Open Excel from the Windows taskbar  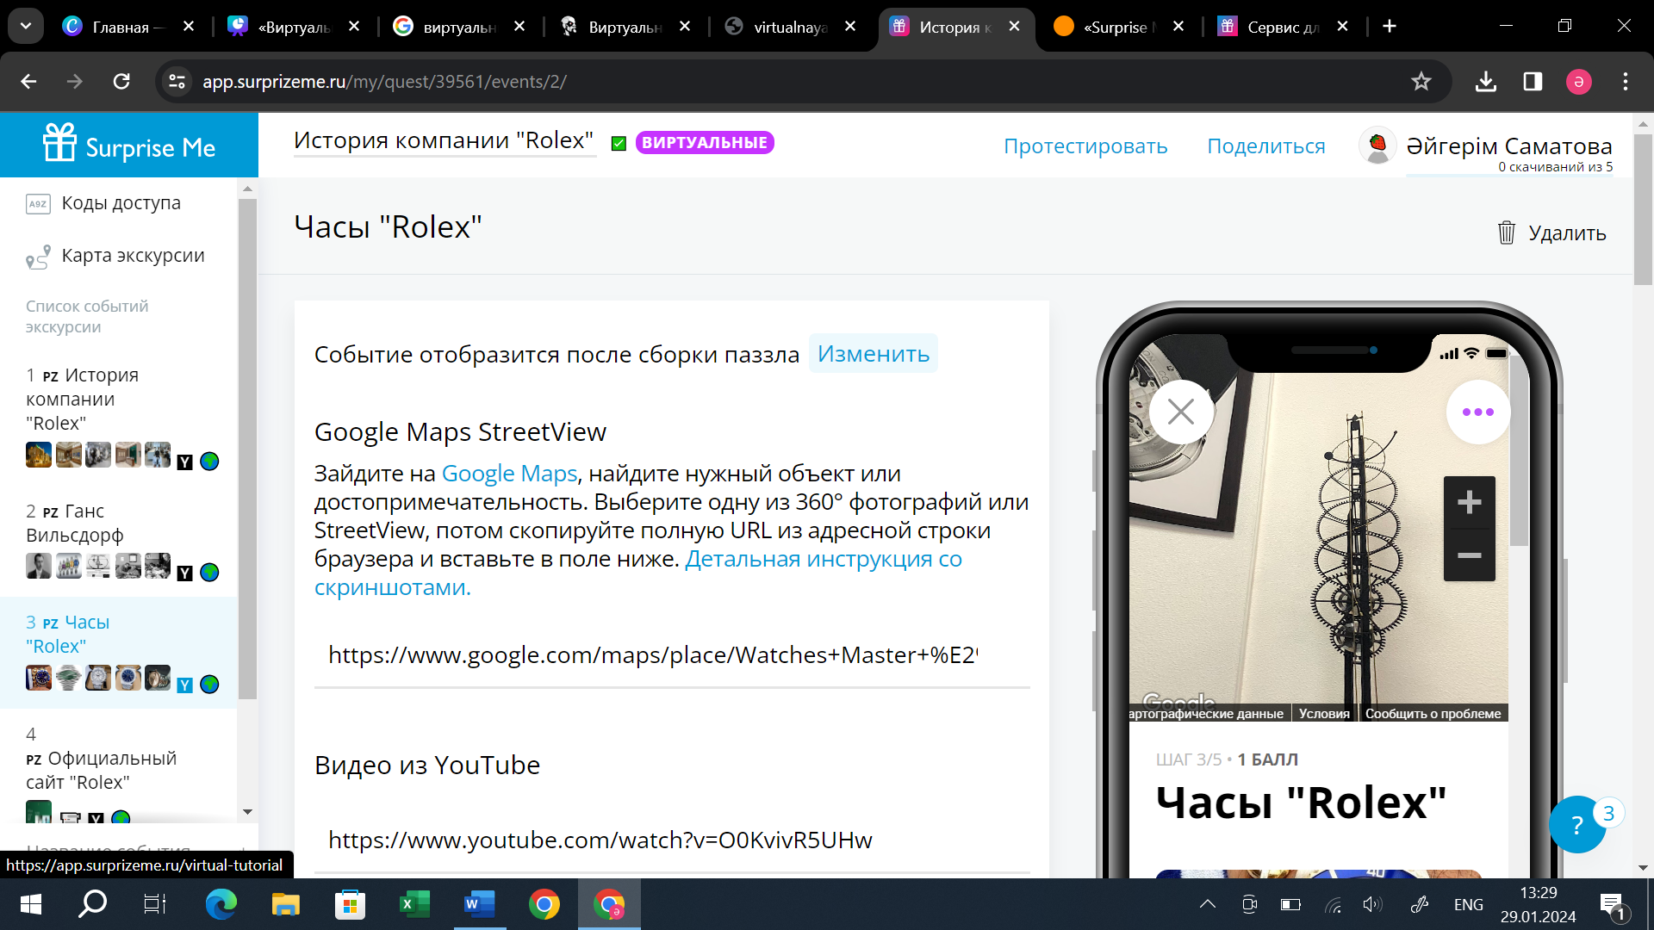point(414,904)
